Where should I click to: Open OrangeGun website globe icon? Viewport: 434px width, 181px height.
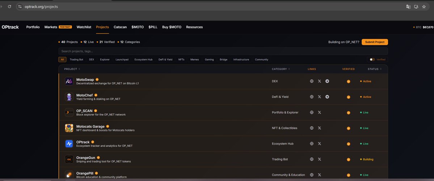312,159
